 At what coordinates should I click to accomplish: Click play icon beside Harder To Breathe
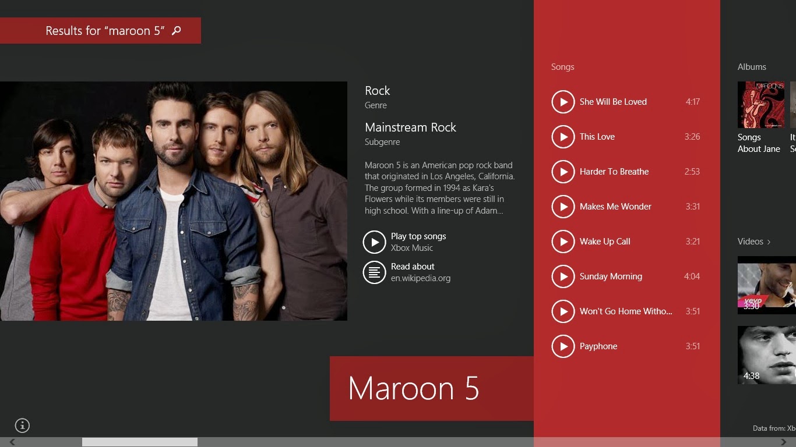coord(563,172)
